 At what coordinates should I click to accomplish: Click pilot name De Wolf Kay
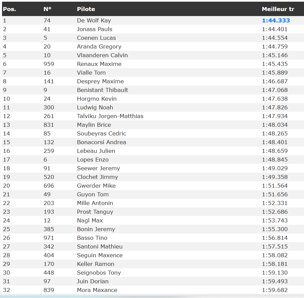point(94,20)
